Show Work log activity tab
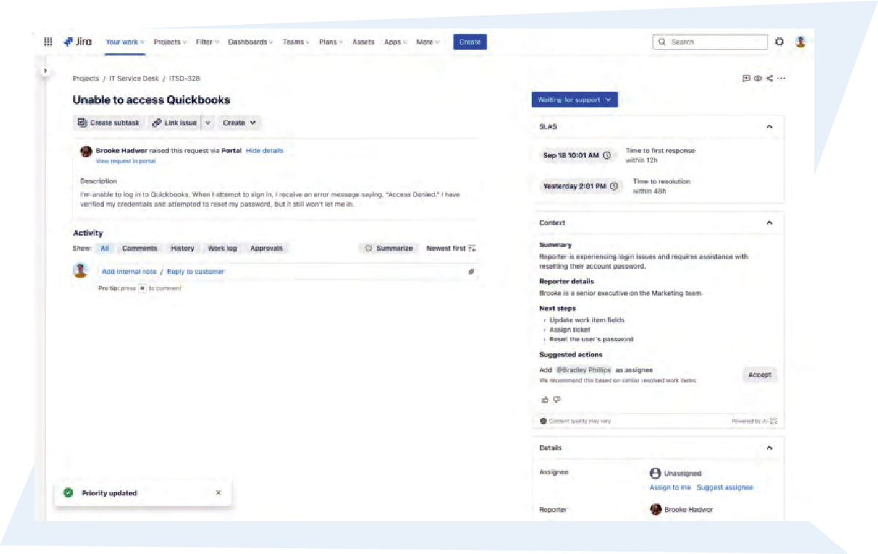 (222, 248)
